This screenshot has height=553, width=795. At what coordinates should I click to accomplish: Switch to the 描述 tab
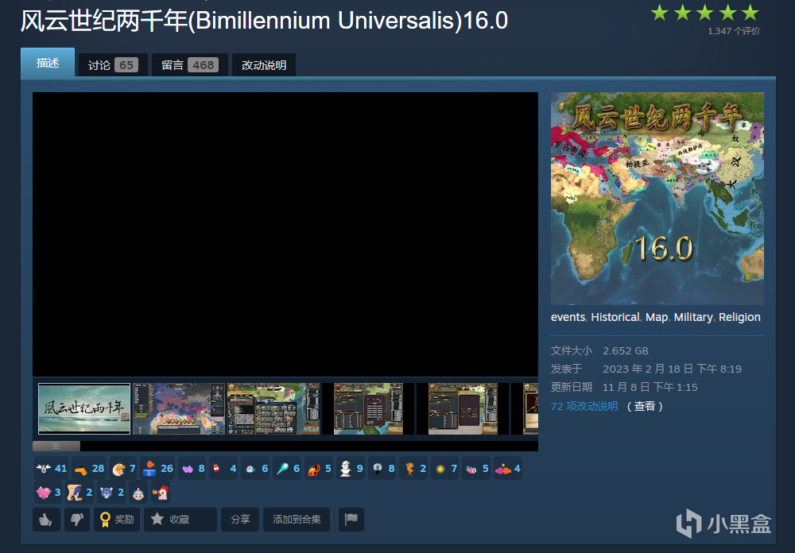[48, 62]
